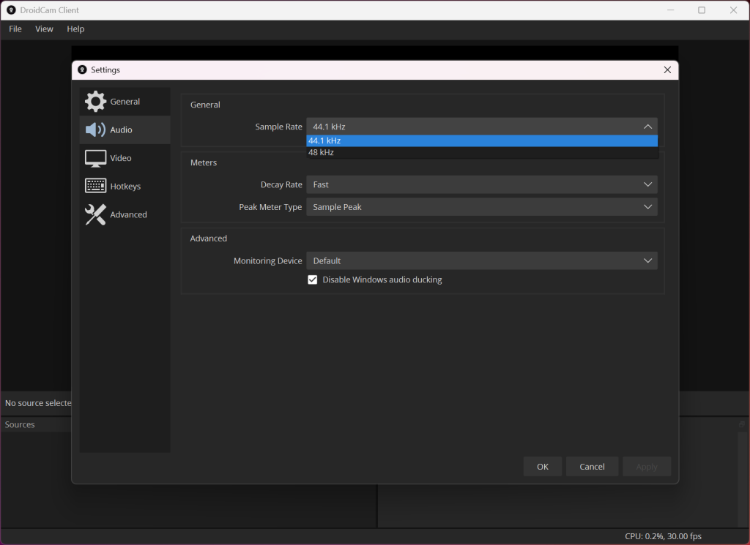Dismiss settings with the Cancel button
The height and width of the screenshot is (545, 750).
(592, 467)
